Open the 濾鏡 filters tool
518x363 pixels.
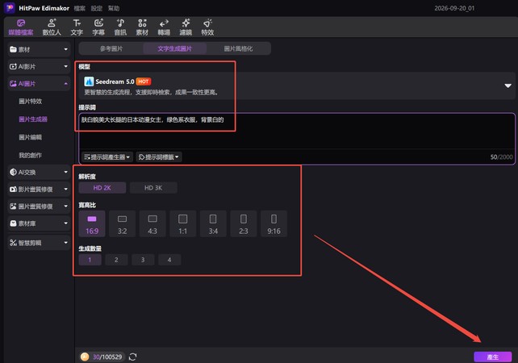click(186, 27)
